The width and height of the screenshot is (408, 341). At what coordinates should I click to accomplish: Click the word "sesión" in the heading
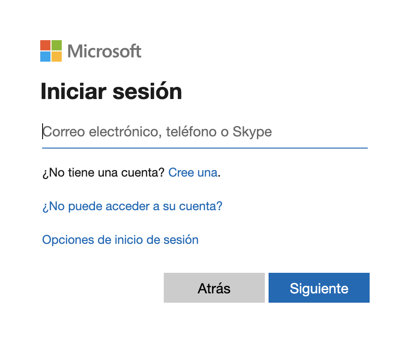pos(147,91)
